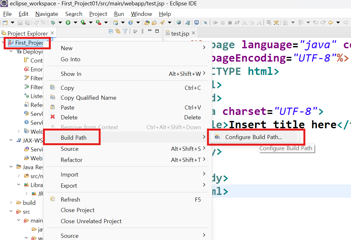Screen dimensions: 351x240
Task: Open the web browser globe icon
Action: point(179,22)
